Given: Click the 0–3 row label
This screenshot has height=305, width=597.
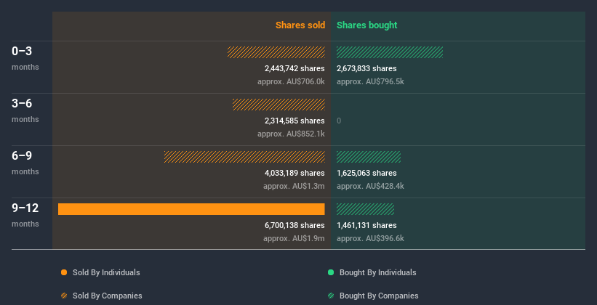Looking at the screenshot, I should coord(22,51).
